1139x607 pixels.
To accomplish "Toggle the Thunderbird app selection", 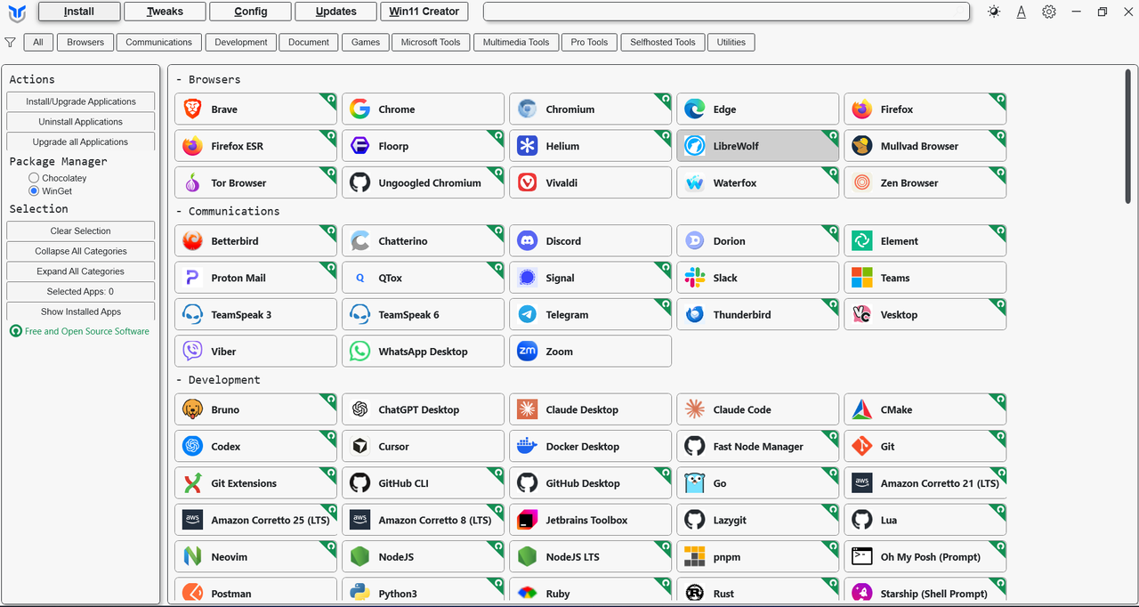I will 757,315.
